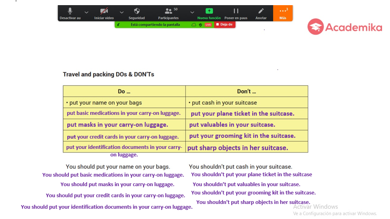Click sentence 'You shouldn't put your grooming kit in the suitcase.'
390x219 pixels.
253,192
